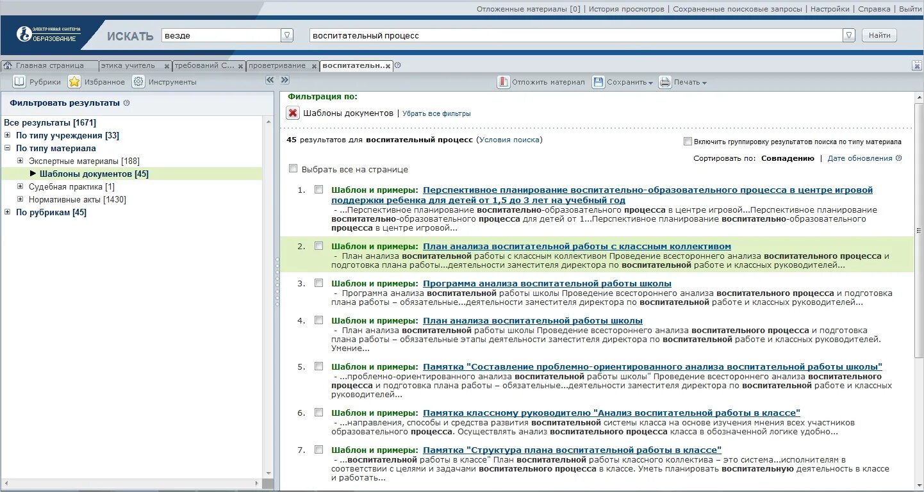
Task: Open Отложенные материалы [0] menu
Action: (529, 9)
